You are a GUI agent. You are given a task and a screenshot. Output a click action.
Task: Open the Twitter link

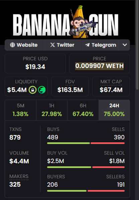point(62,45)
